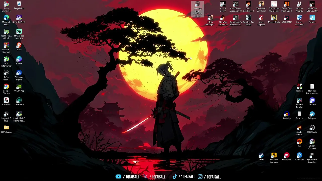Open The Last of Us Part I
This screenshot has width=322, height=181.
(x=261, y=7)
